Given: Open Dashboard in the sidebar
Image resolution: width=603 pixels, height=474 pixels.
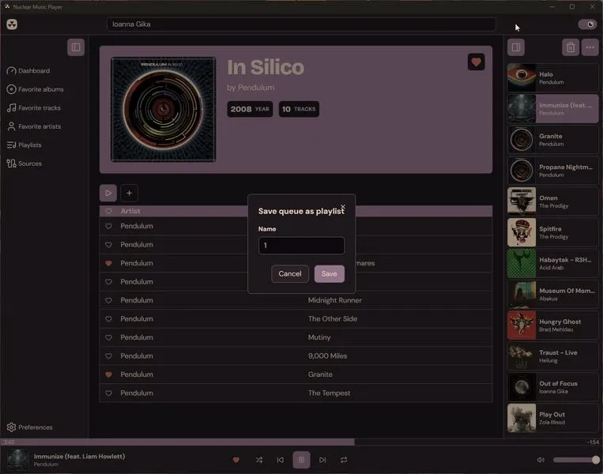Looking at the screenshot, I should coord(28,71).
